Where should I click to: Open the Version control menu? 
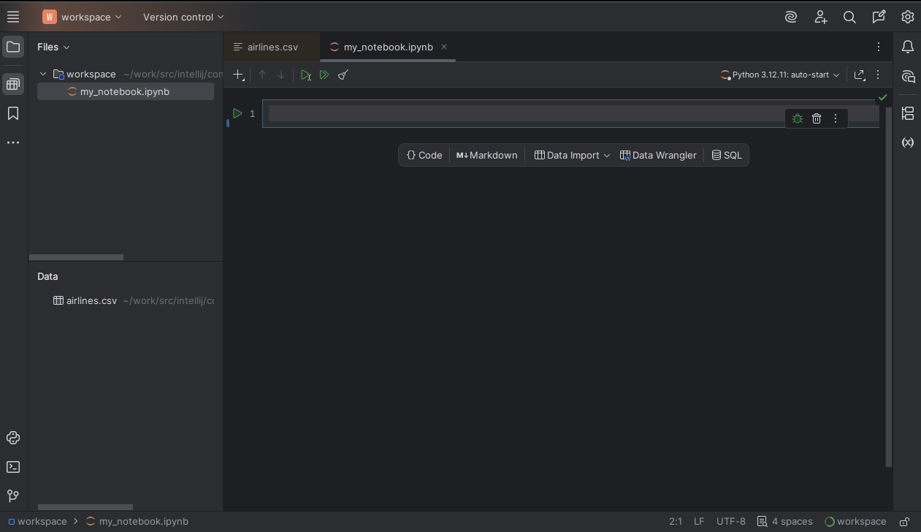[183, 17]
